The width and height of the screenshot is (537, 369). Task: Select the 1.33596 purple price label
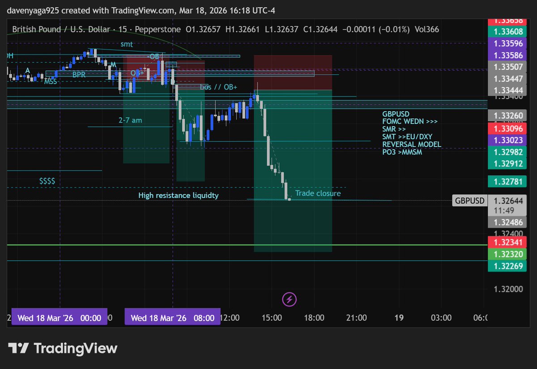(507, 43)
